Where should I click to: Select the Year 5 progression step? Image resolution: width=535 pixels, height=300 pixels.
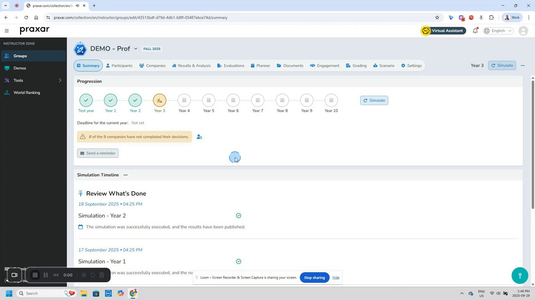(209, 100)
